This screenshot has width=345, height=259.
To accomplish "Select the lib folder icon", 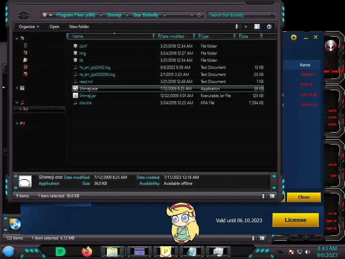I will pyautogui.click(x=75, y=60).
